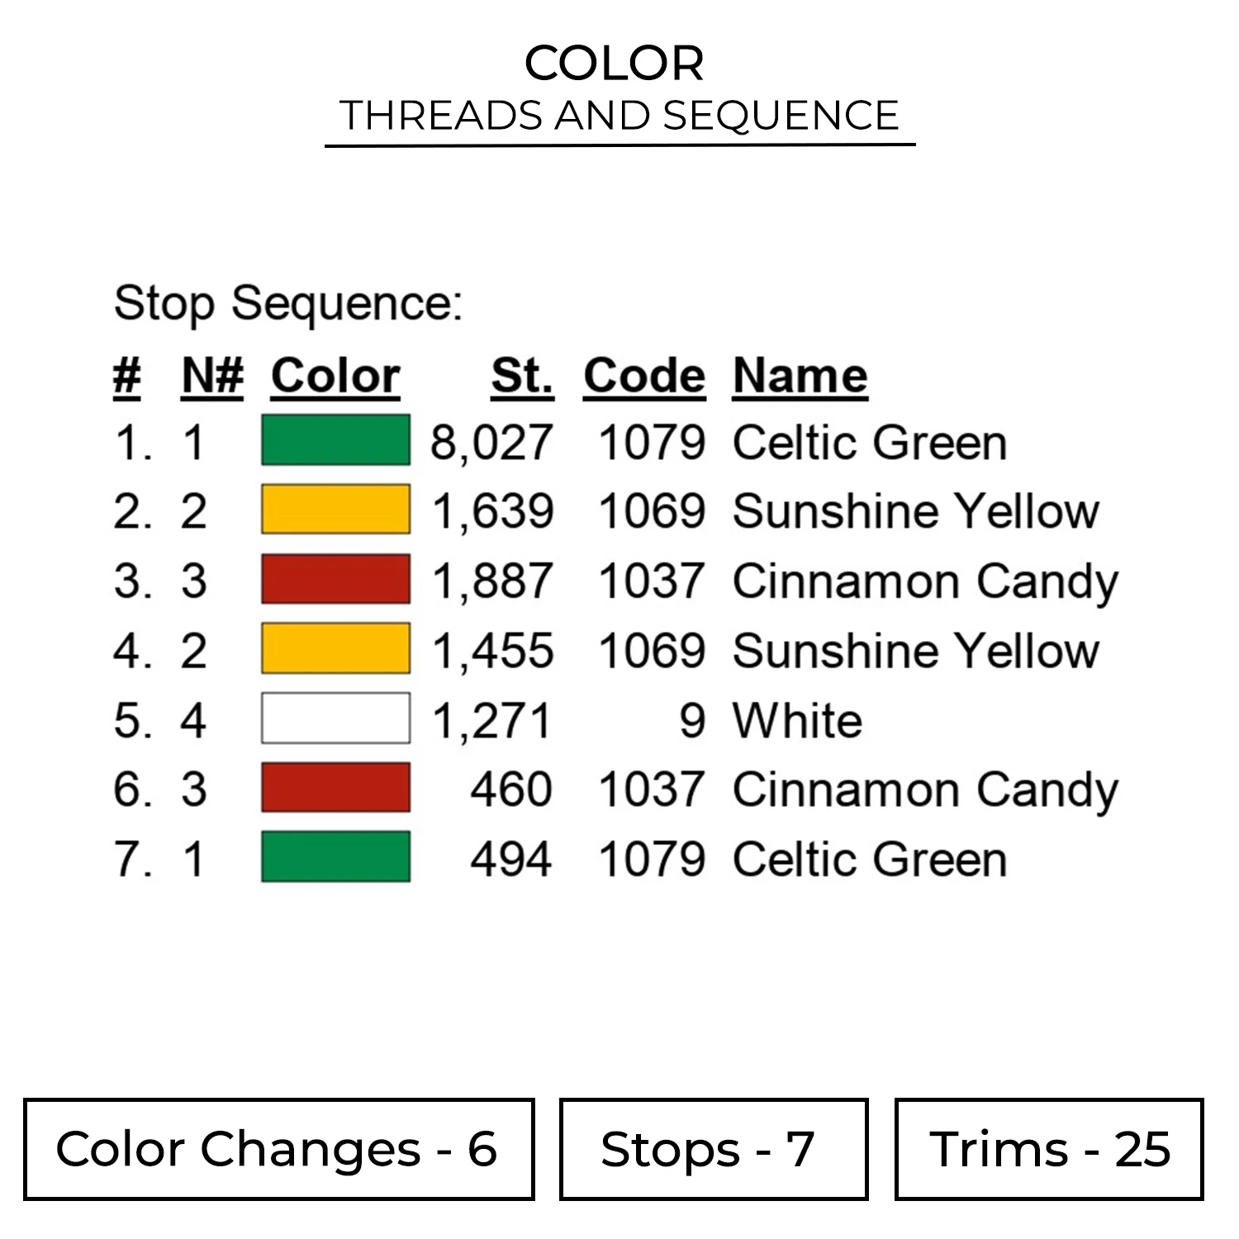Select the Sunshine Yellow swatch in row 2
Screen dimensions: 1239x1239
pyautogui.click(x=335, y=510)
